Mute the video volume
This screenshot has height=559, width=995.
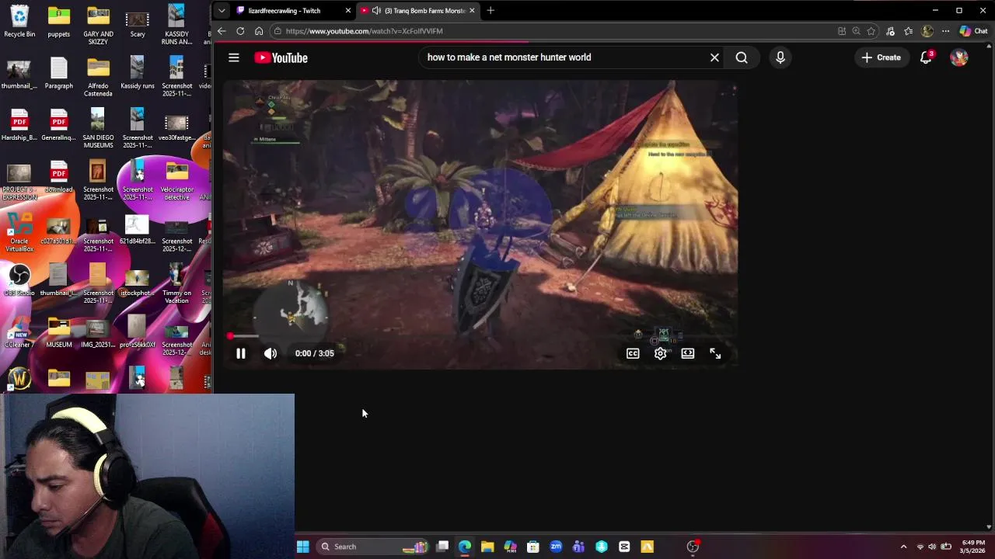point(271,353)
